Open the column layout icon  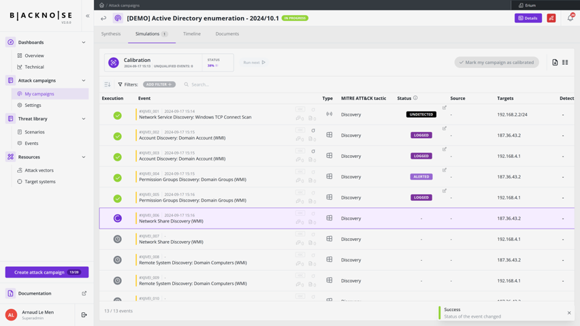coord(565,63)
